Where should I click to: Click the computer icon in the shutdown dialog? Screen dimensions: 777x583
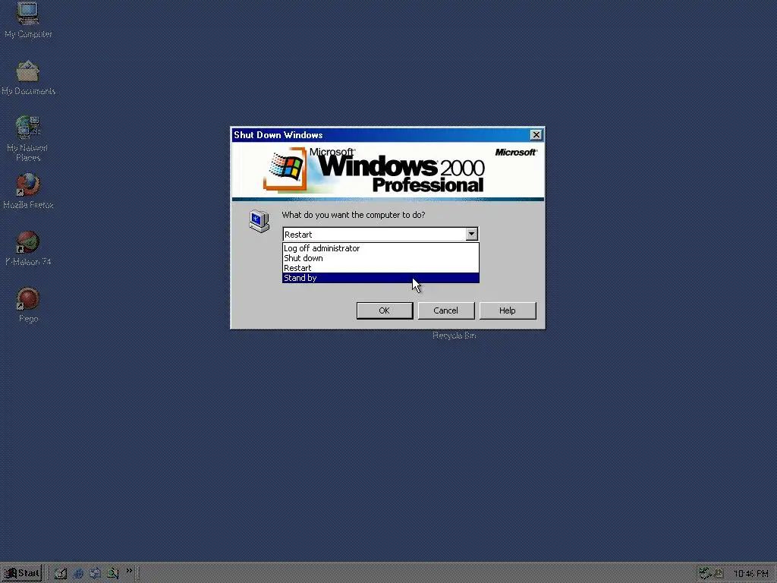point(260,221)
